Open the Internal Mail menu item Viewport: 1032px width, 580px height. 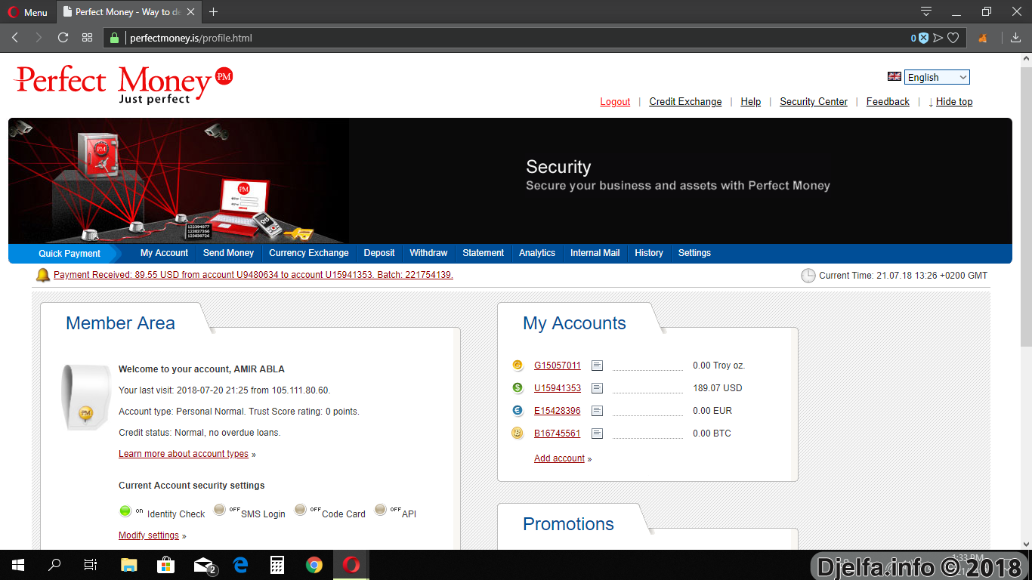tap(595, 253)
